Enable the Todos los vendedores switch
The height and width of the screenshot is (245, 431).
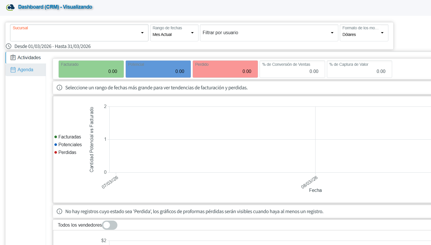[110, 225]
